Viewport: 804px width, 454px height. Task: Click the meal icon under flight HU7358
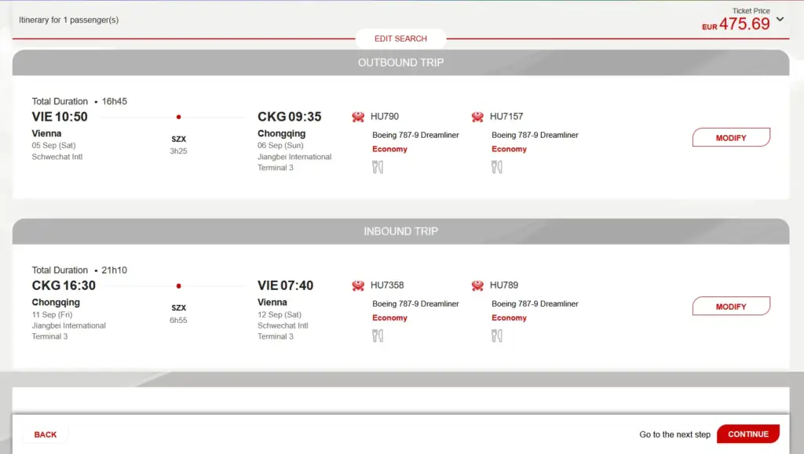(x=378, y=336)
